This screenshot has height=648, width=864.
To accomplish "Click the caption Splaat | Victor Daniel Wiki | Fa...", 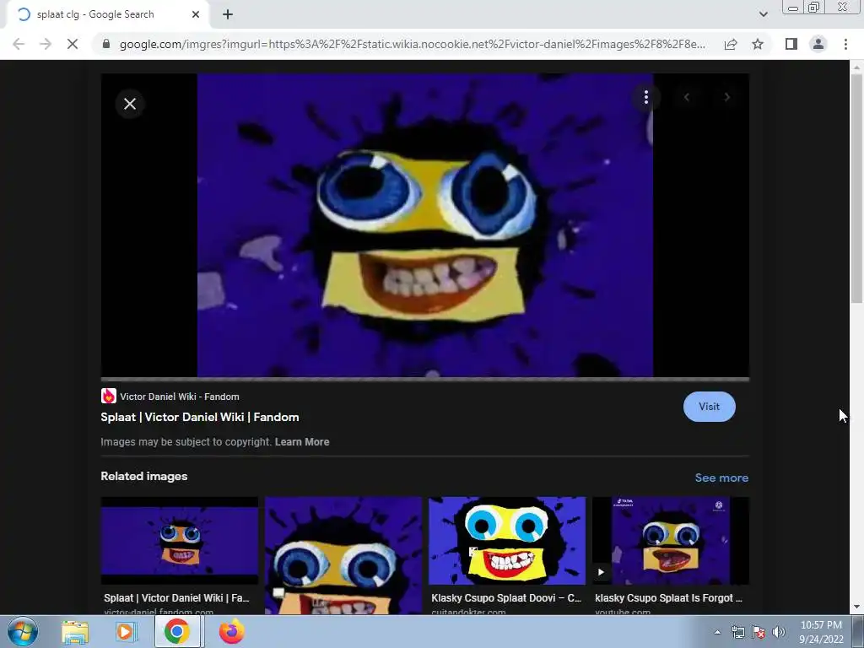I will point(176,598).
